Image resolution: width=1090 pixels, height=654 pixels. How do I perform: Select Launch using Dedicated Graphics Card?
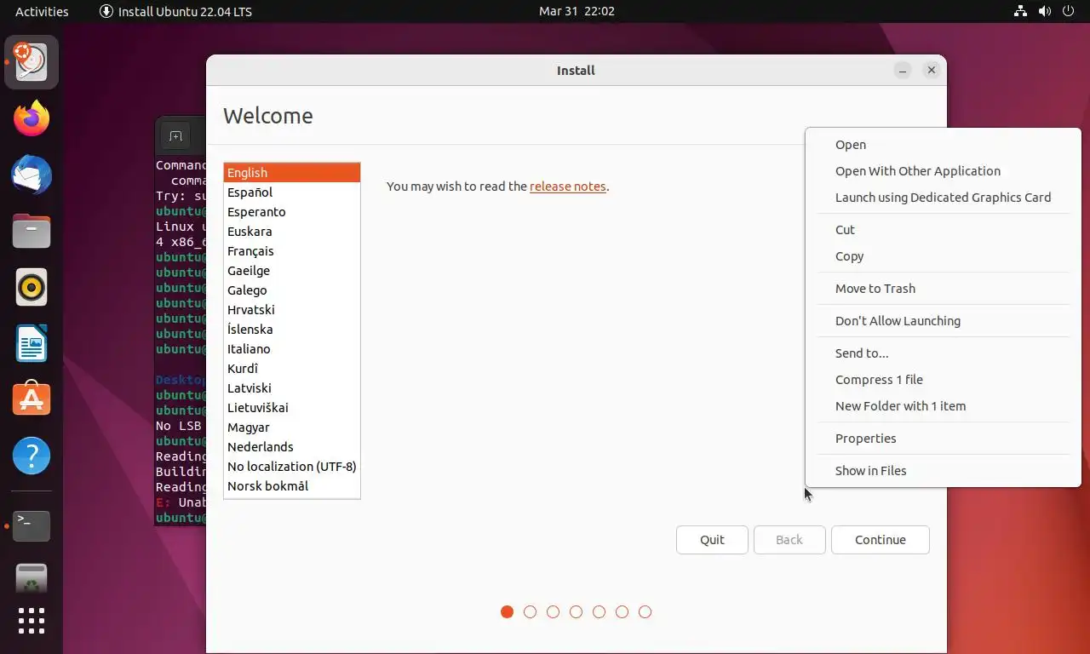point(943,198)
